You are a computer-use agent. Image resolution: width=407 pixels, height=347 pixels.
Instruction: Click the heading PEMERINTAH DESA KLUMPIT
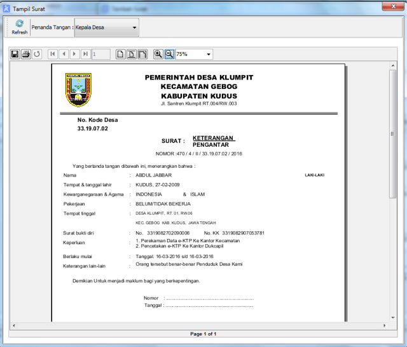tap(199, 78)
